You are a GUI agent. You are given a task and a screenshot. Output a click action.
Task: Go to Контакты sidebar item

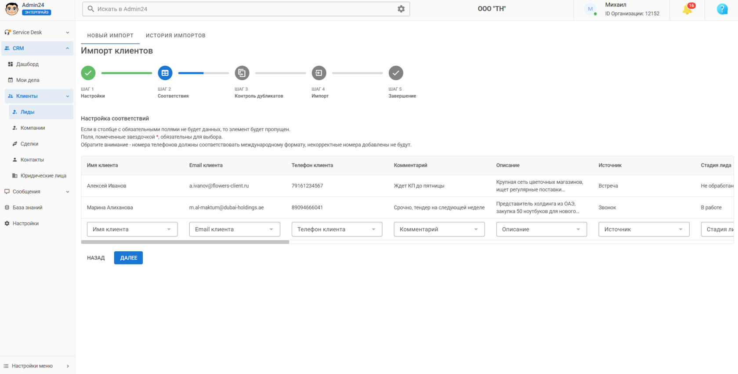click(41, 160)
